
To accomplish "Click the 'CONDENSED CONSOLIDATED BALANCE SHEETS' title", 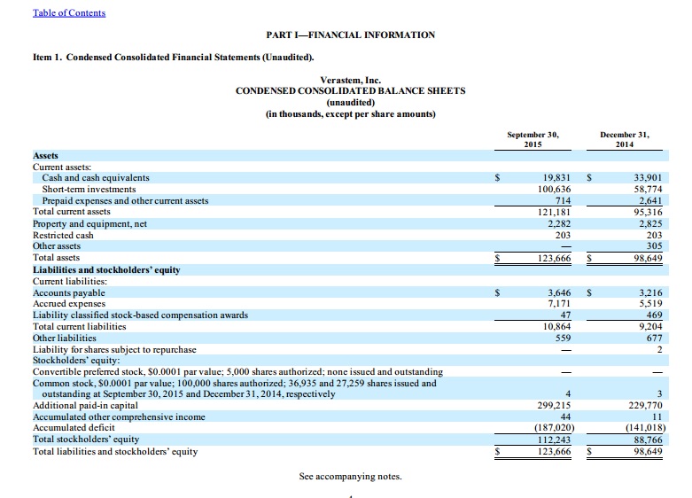I will coord(350,91).
